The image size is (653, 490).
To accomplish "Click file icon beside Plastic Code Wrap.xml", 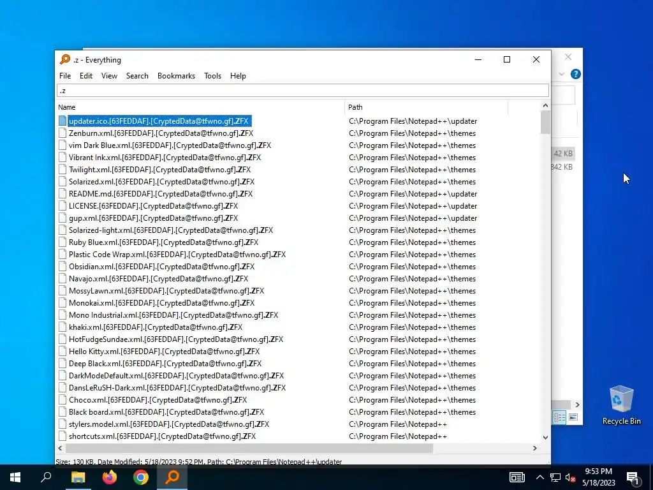I will tap(62, 254).
